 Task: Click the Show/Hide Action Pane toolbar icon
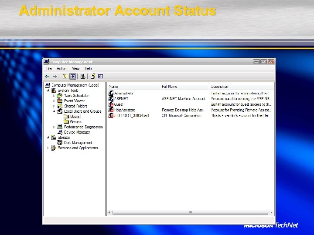click(101, 76)
